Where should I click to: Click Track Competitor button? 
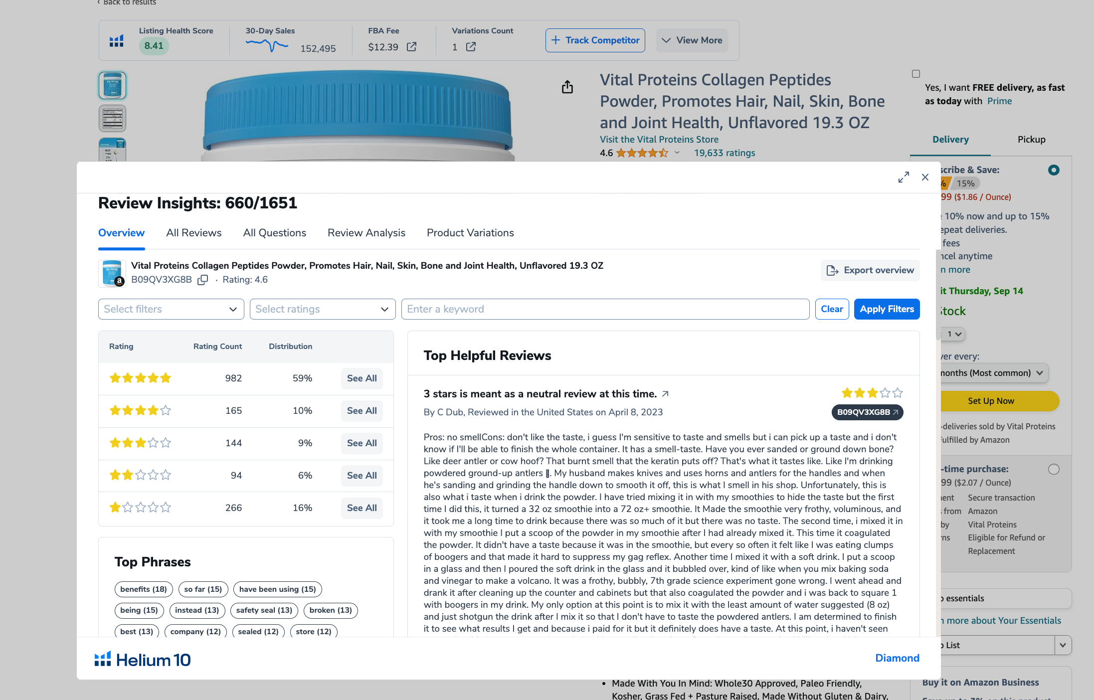[595, 40]
